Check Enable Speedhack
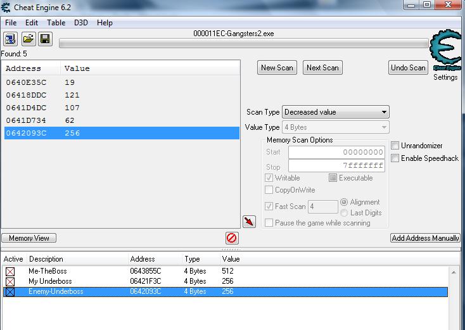This screenshot has height=330, width=465. (x=395, y=158)
